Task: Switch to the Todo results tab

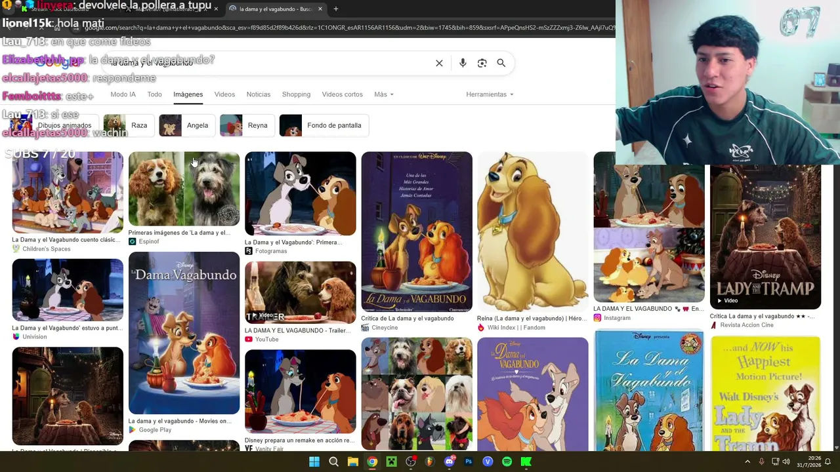Action: 154,94
